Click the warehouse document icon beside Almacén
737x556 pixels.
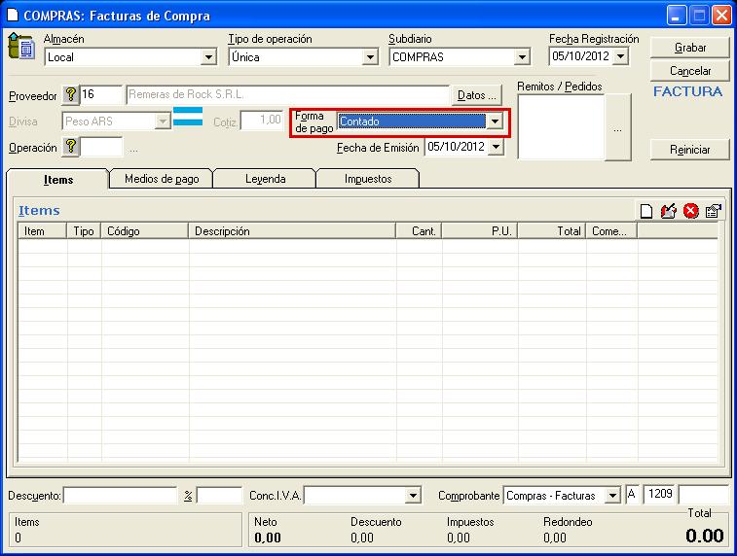pyautogui.click(x=20, y=47)
